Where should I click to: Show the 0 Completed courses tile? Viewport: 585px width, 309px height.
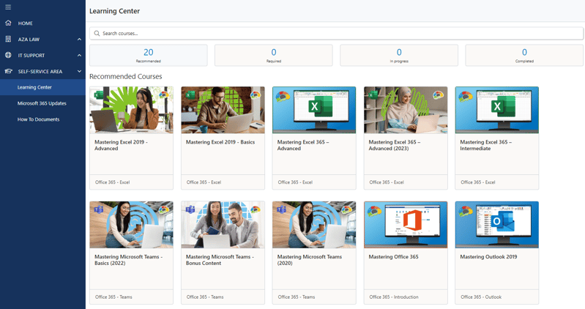(524, 55)
